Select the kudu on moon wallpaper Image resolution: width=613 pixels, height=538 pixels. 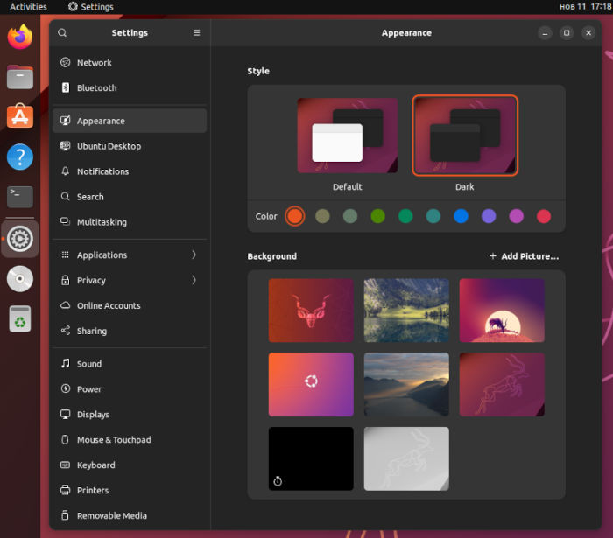click(x=502, y=311)
